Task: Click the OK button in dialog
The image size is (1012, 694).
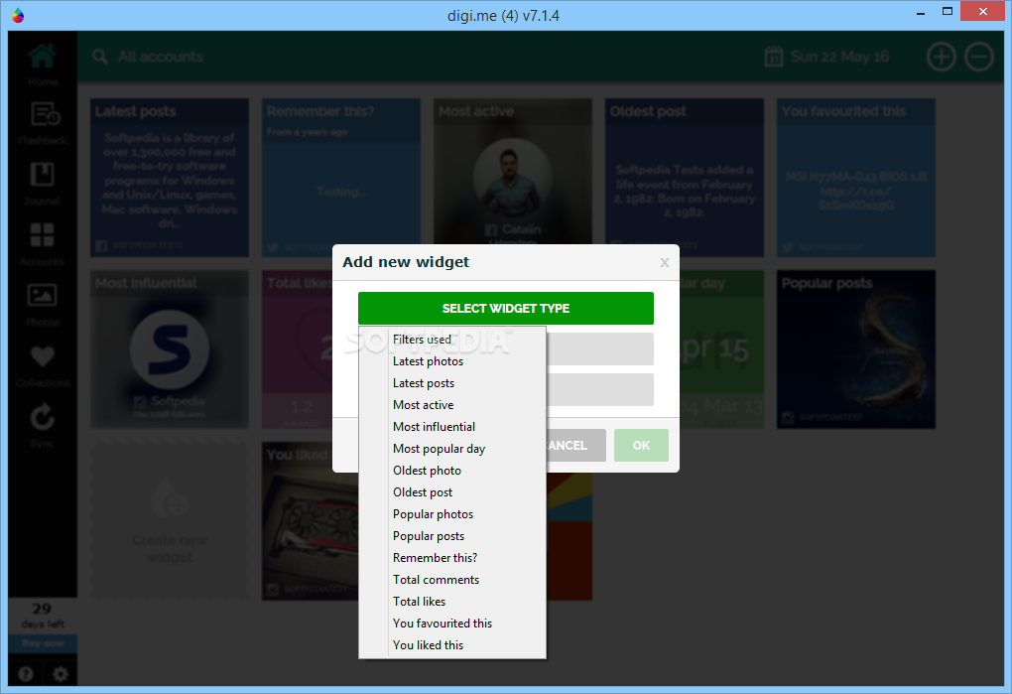Action: pyautogui.click(x=641, y=446)
